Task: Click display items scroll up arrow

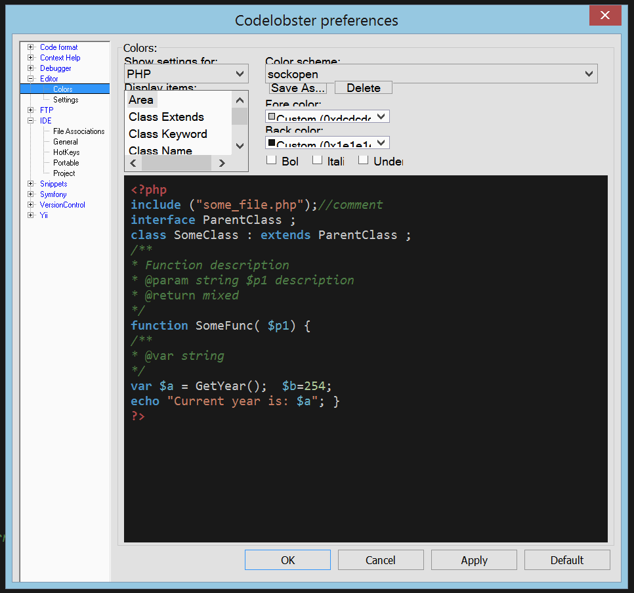Action: point(240,100)
